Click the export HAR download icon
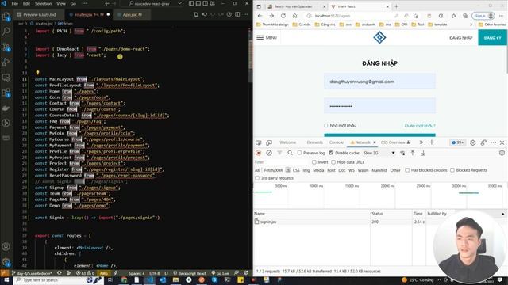This screenshot has width=508, height=285. [x=423, y=153]
